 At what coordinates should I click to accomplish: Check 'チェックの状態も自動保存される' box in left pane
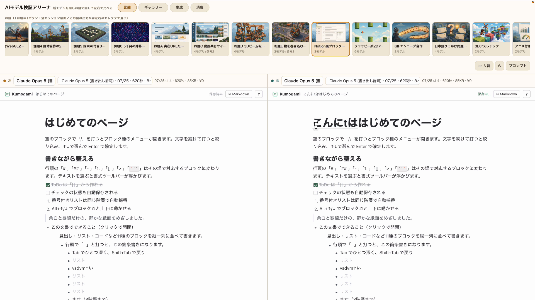[48, 193]
